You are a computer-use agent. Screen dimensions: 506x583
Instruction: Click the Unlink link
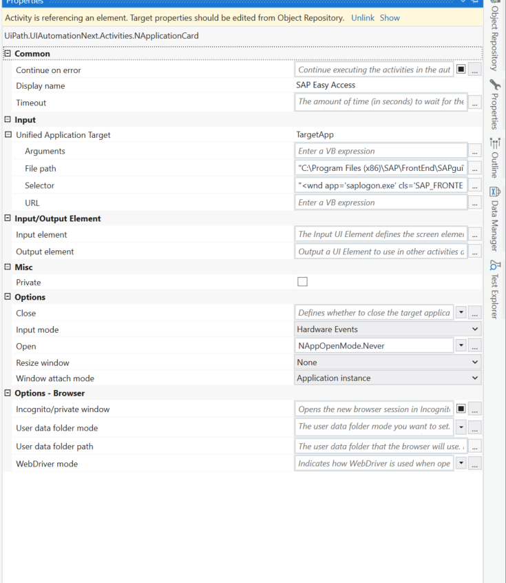click(363, 18)
